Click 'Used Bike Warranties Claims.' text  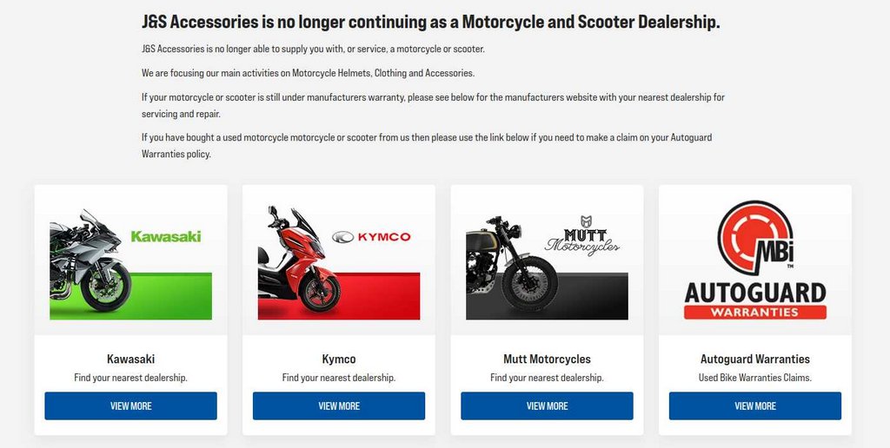[755, 378]
